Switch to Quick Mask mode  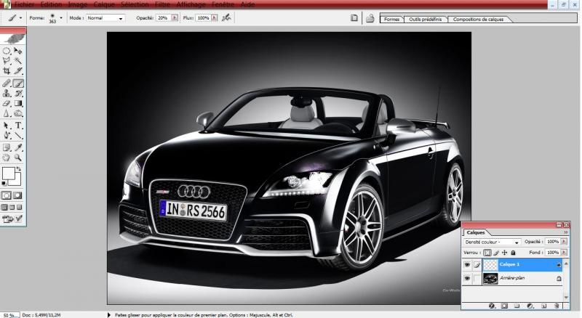click(x=17, y=195)
